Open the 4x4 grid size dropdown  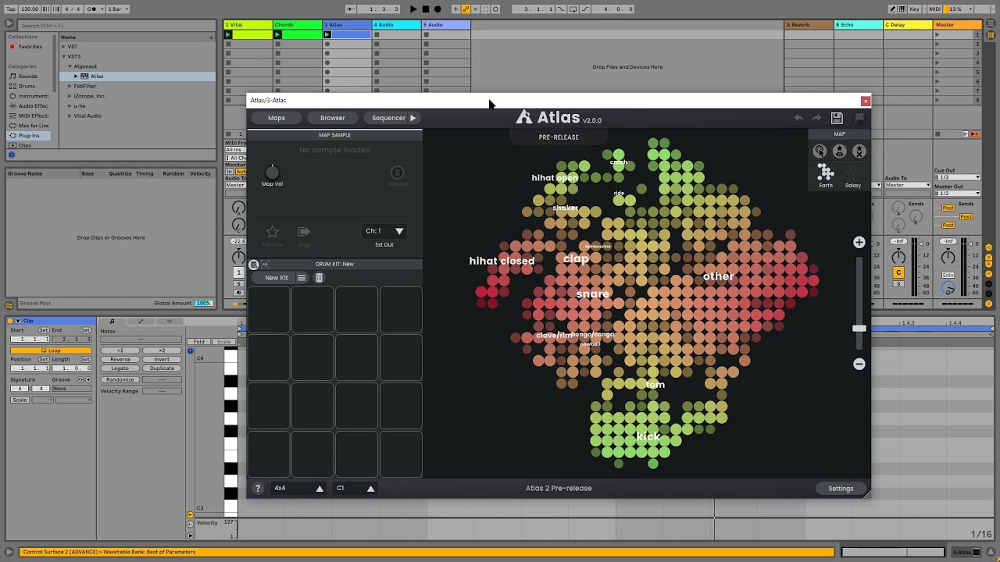coord(298,489)
